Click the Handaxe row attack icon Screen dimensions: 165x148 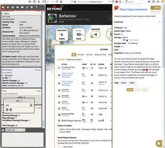click(59, 96)
